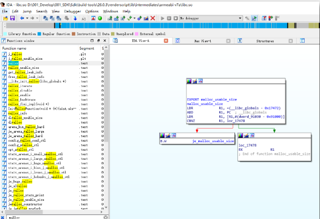Click the function filter input field

pos(55,217)
